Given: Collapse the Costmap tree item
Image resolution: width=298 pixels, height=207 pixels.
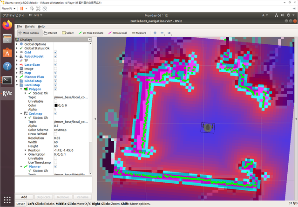Looking at the screenshot, I should (21, 114).
